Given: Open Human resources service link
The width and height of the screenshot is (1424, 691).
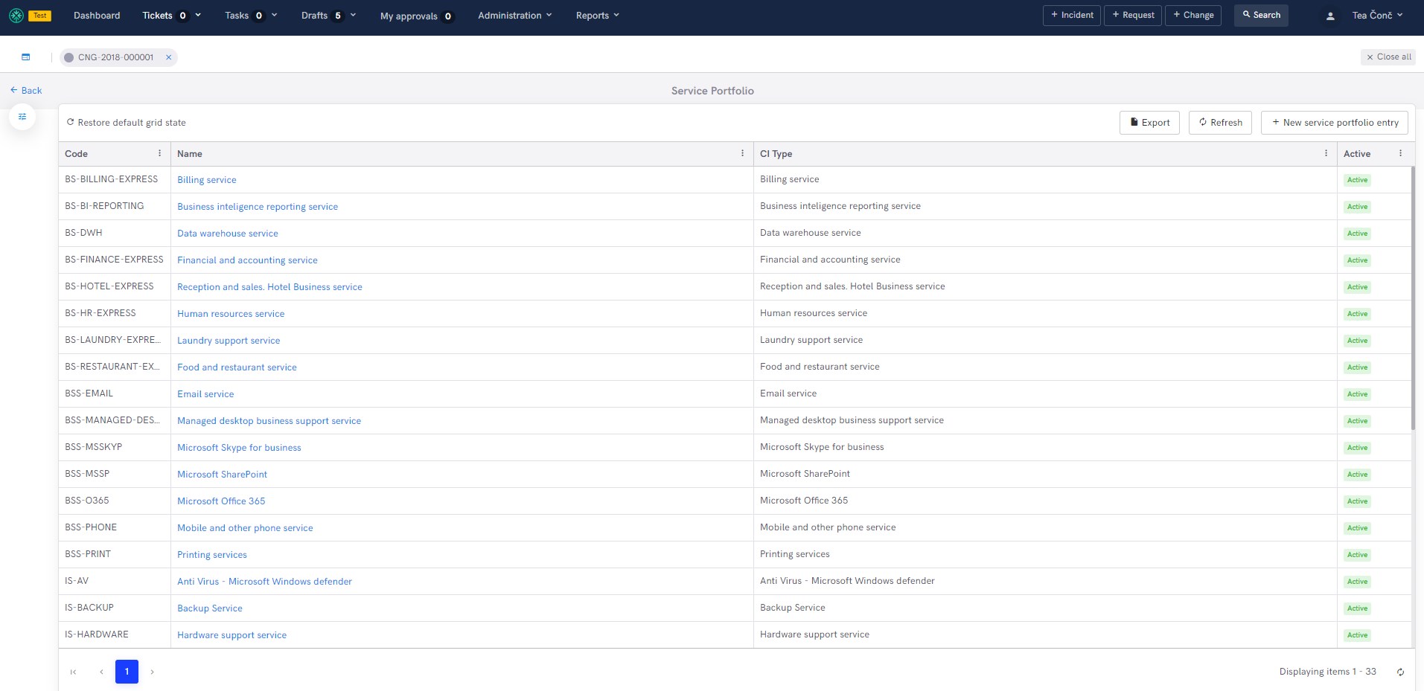Looking at the screenshot, I should 231,314.
